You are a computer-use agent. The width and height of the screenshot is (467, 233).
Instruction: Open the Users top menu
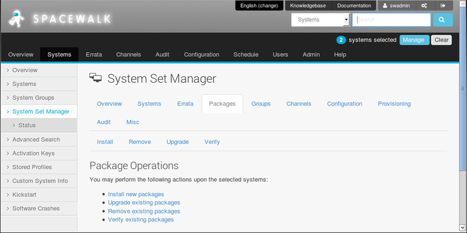(280, 54)
